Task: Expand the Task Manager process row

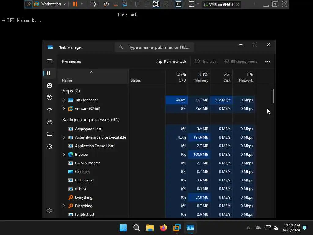Action: 64,100
